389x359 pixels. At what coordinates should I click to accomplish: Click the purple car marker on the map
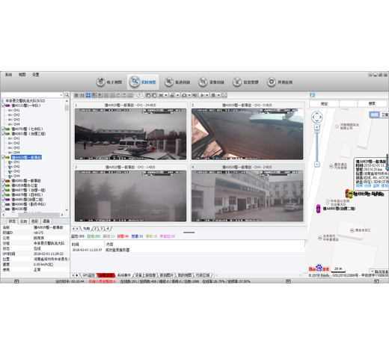point(318,209)
